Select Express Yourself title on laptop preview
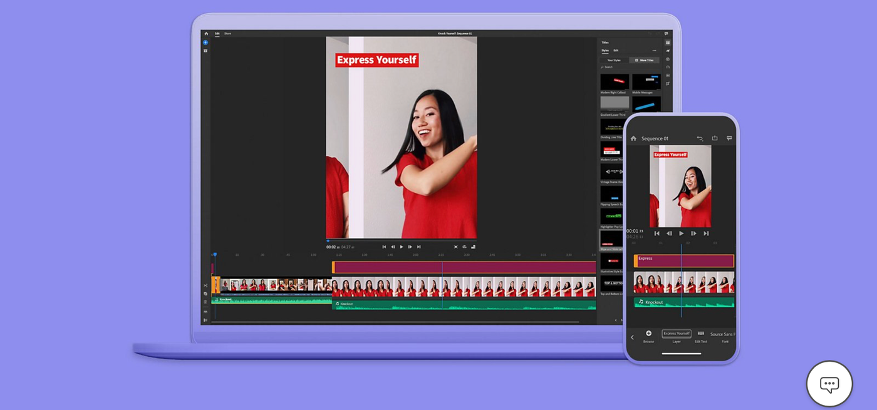Screen dimensions: 877x410 [x=376, y=60]
